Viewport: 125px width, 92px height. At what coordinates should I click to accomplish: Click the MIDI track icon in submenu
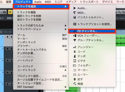coord(75,13)
